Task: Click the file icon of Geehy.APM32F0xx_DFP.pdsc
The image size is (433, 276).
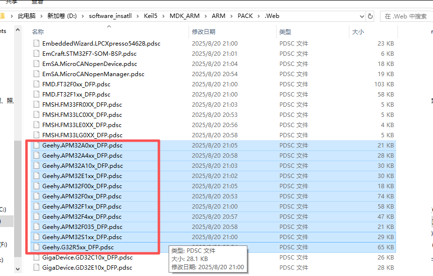Action: point(36,196)
